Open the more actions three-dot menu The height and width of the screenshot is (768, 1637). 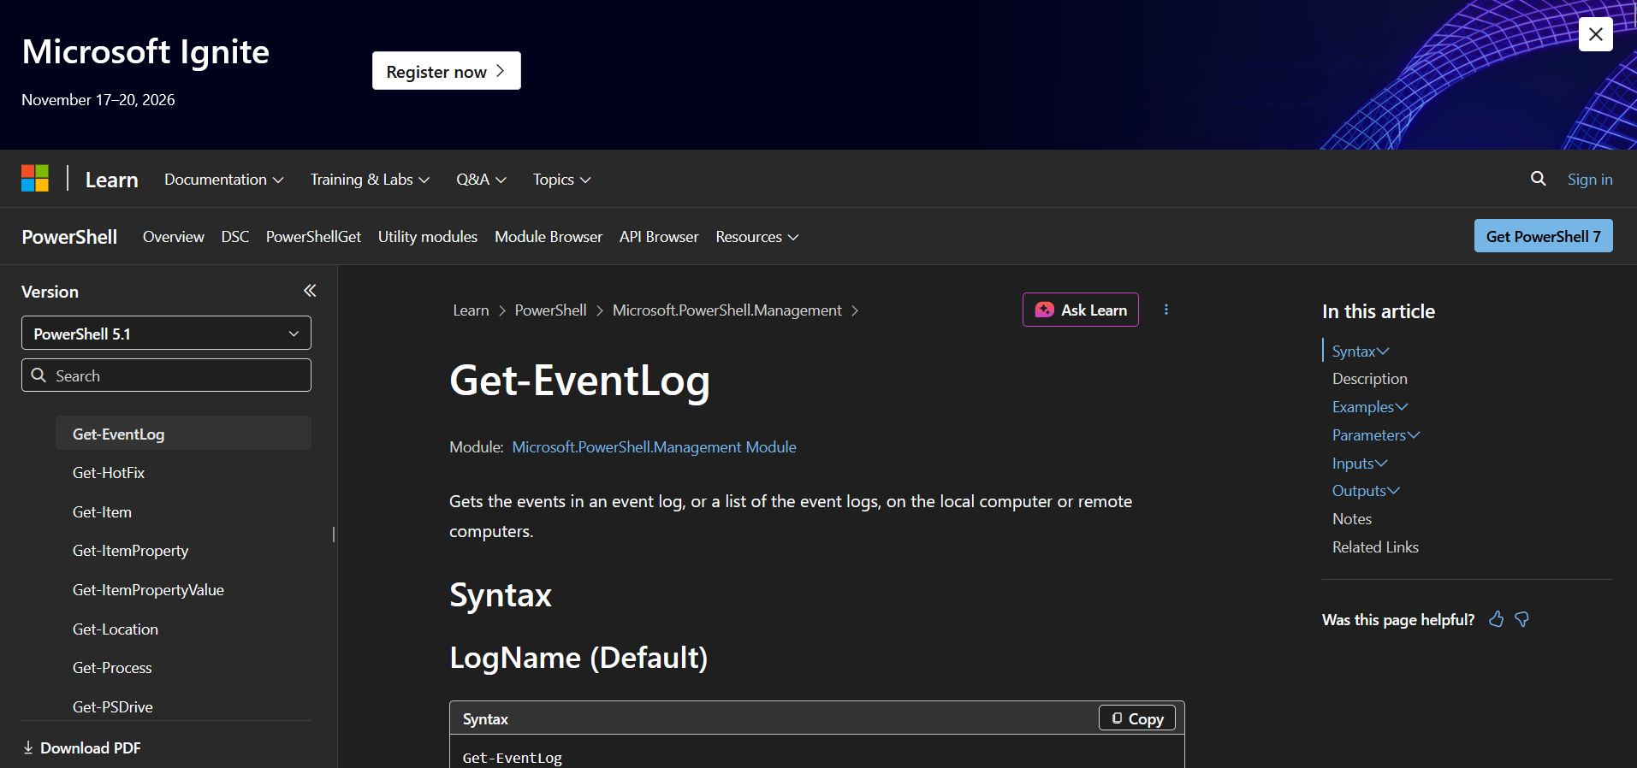point(1165,310)
